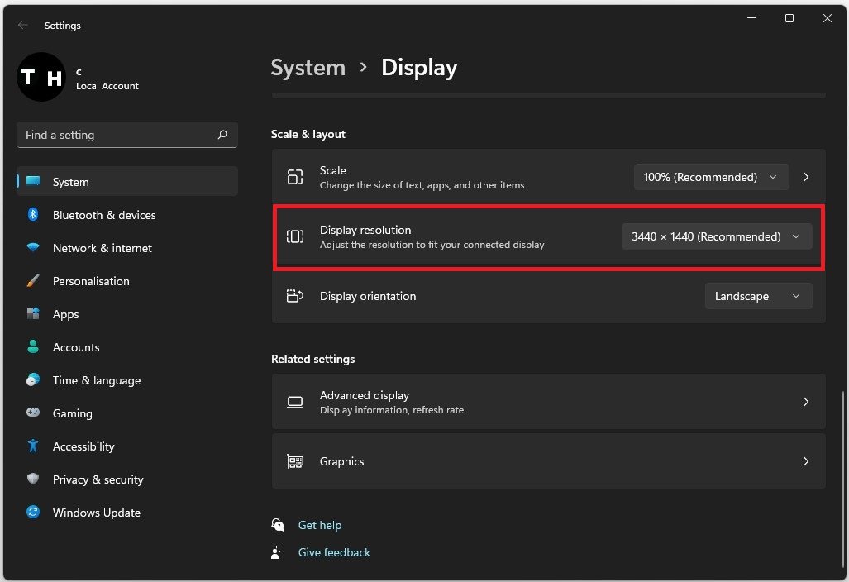
Task: Click the search magnifier icon
Action: (222, 135)
